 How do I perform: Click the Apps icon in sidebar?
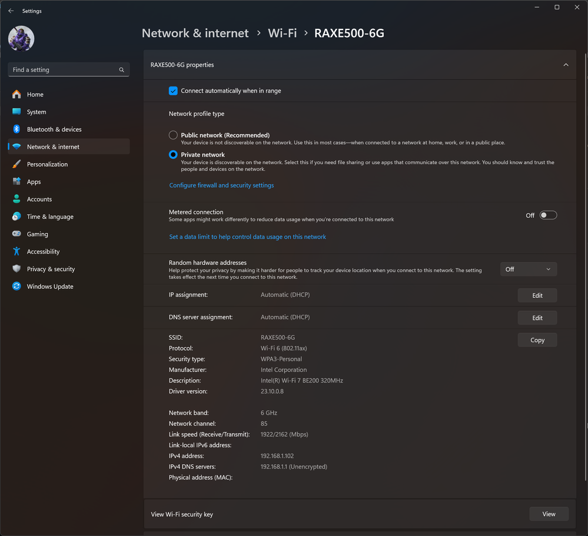(x=16, y=181)
